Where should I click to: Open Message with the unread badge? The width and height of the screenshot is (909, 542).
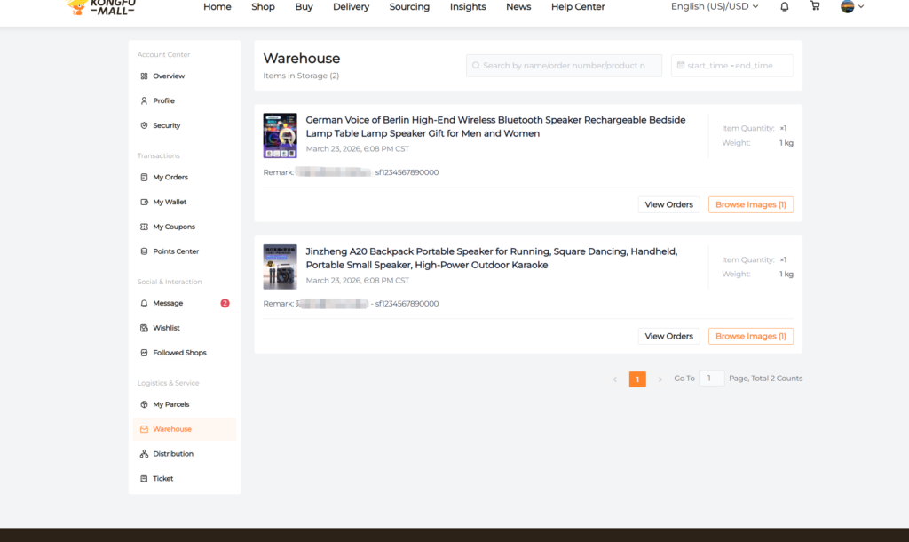[168, 304]
